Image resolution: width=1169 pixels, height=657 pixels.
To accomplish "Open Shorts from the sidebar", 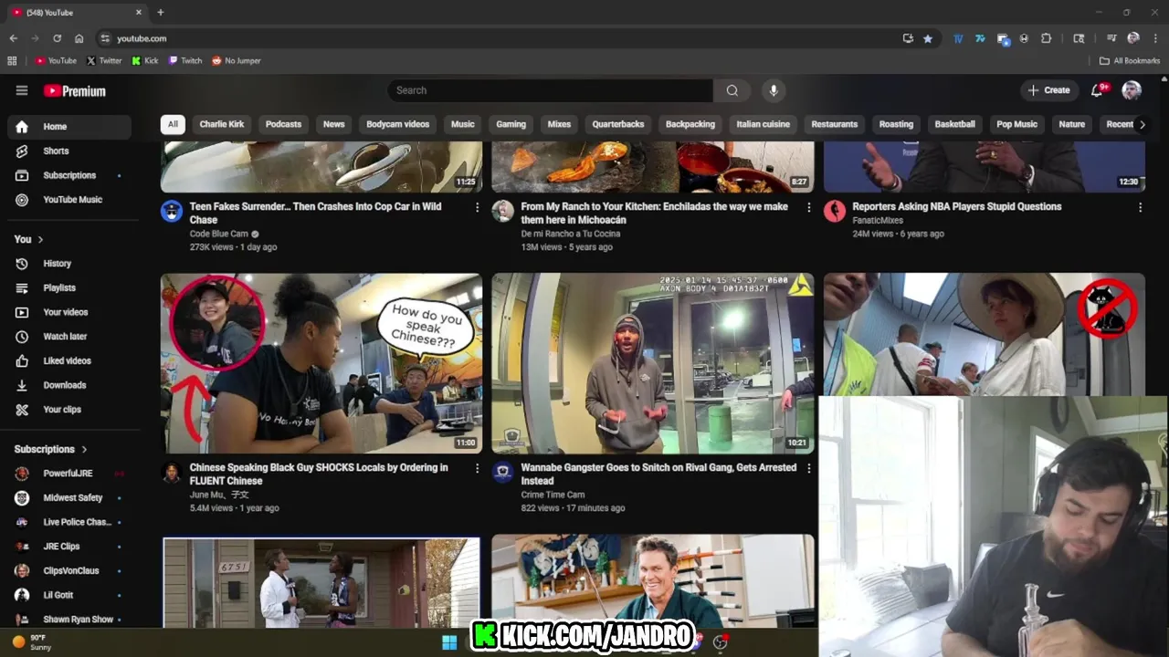I will (x=69, y=151).
